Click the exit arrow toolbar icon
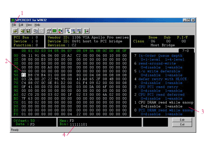 (87, 31)
